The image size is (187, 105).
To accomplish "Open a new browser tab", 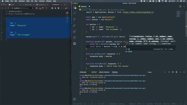I will tap(65, 5).
